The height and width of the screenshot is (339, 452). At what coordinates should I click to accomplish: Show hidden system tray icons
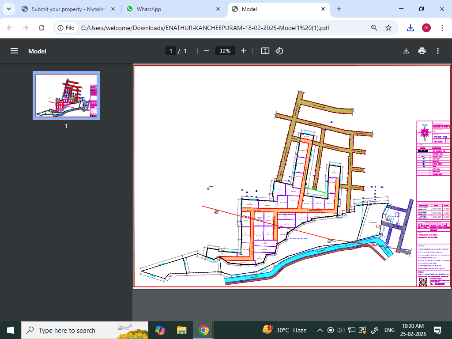(320, 330)
